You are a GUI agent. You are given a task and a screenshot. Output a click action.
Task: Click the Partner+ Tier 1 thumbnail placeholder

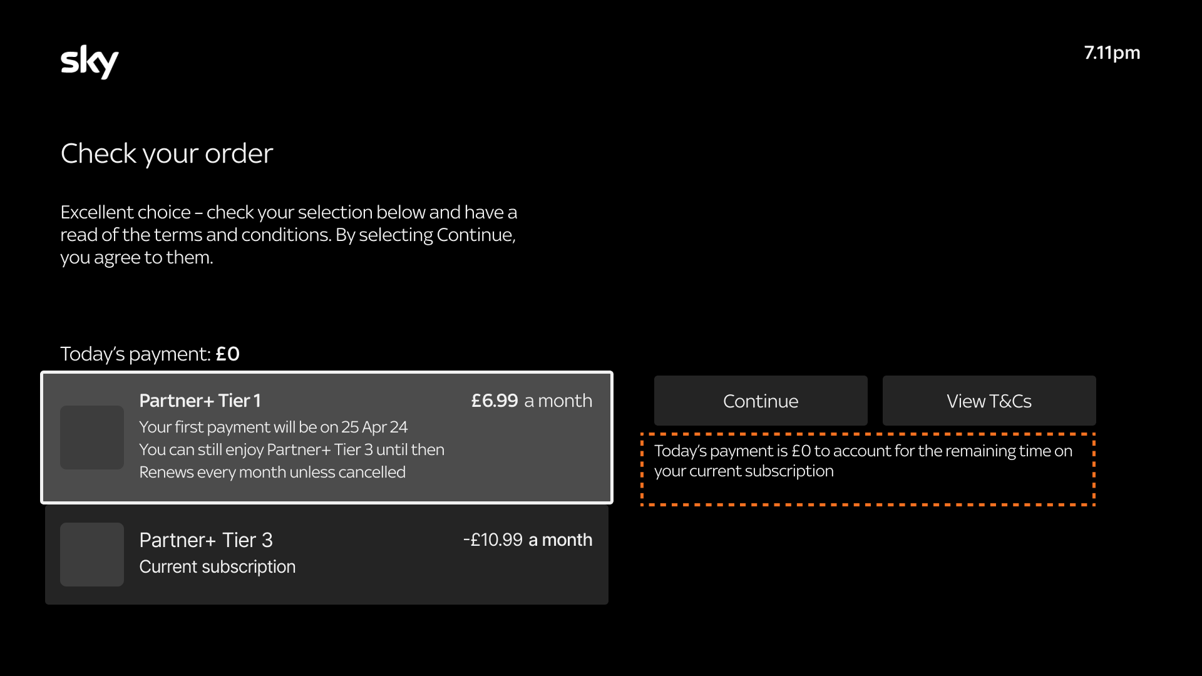(x=92, y=438)
